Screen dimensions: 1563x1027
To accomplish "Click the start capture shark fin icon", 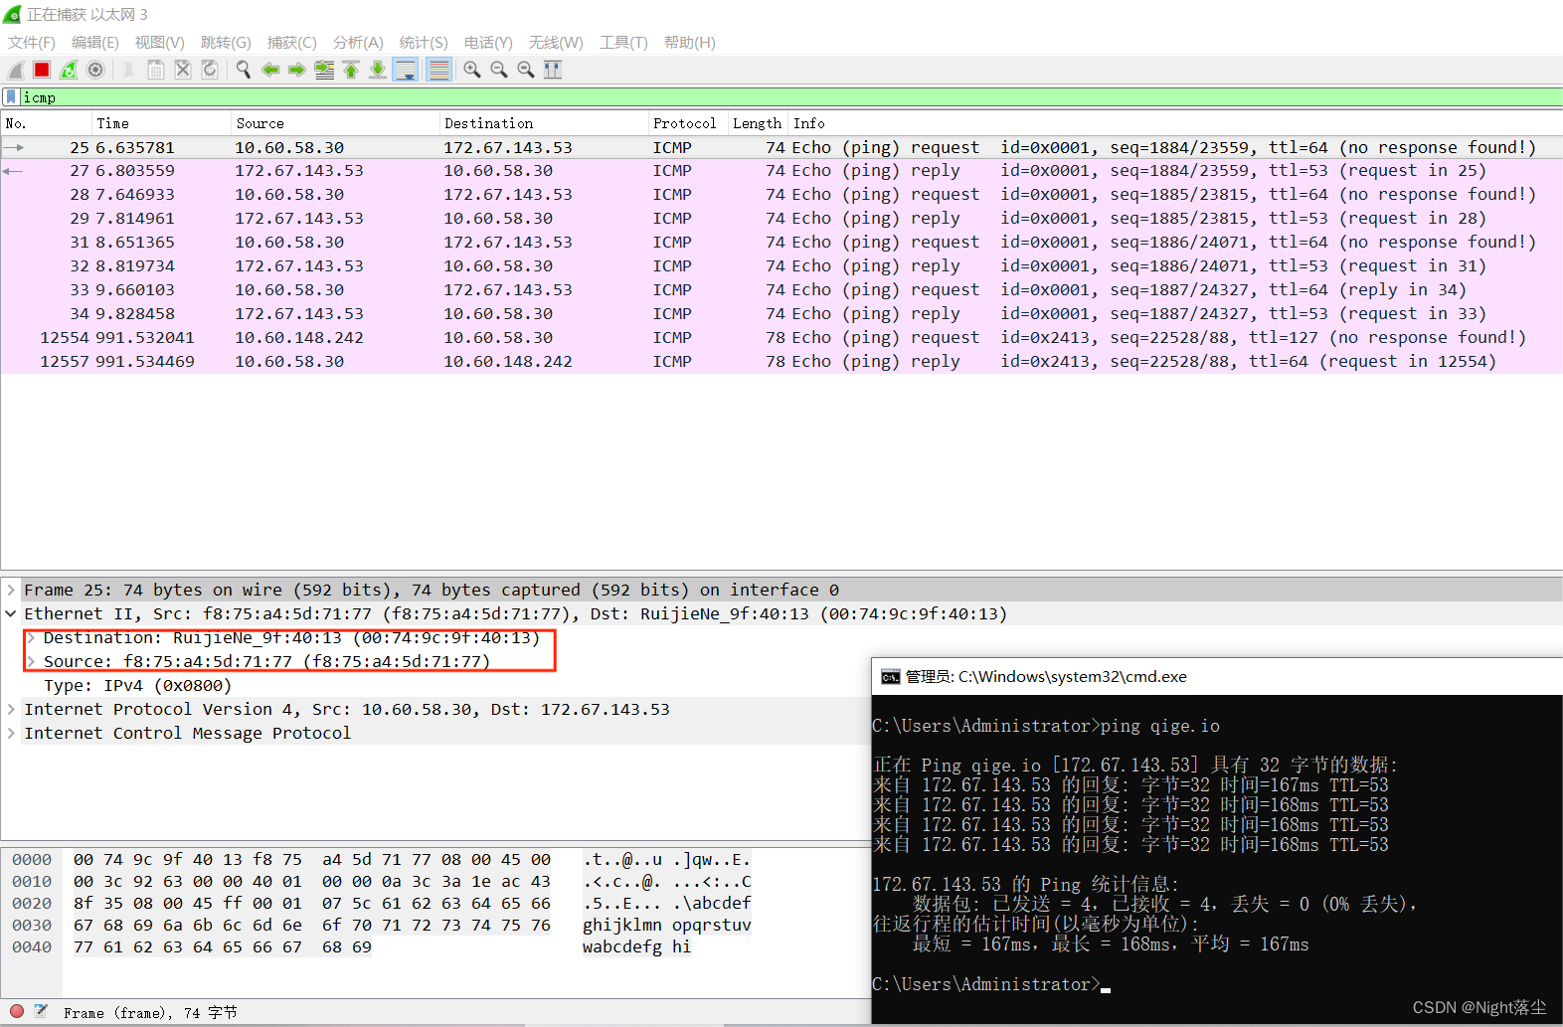I will [x=15, y=70].
